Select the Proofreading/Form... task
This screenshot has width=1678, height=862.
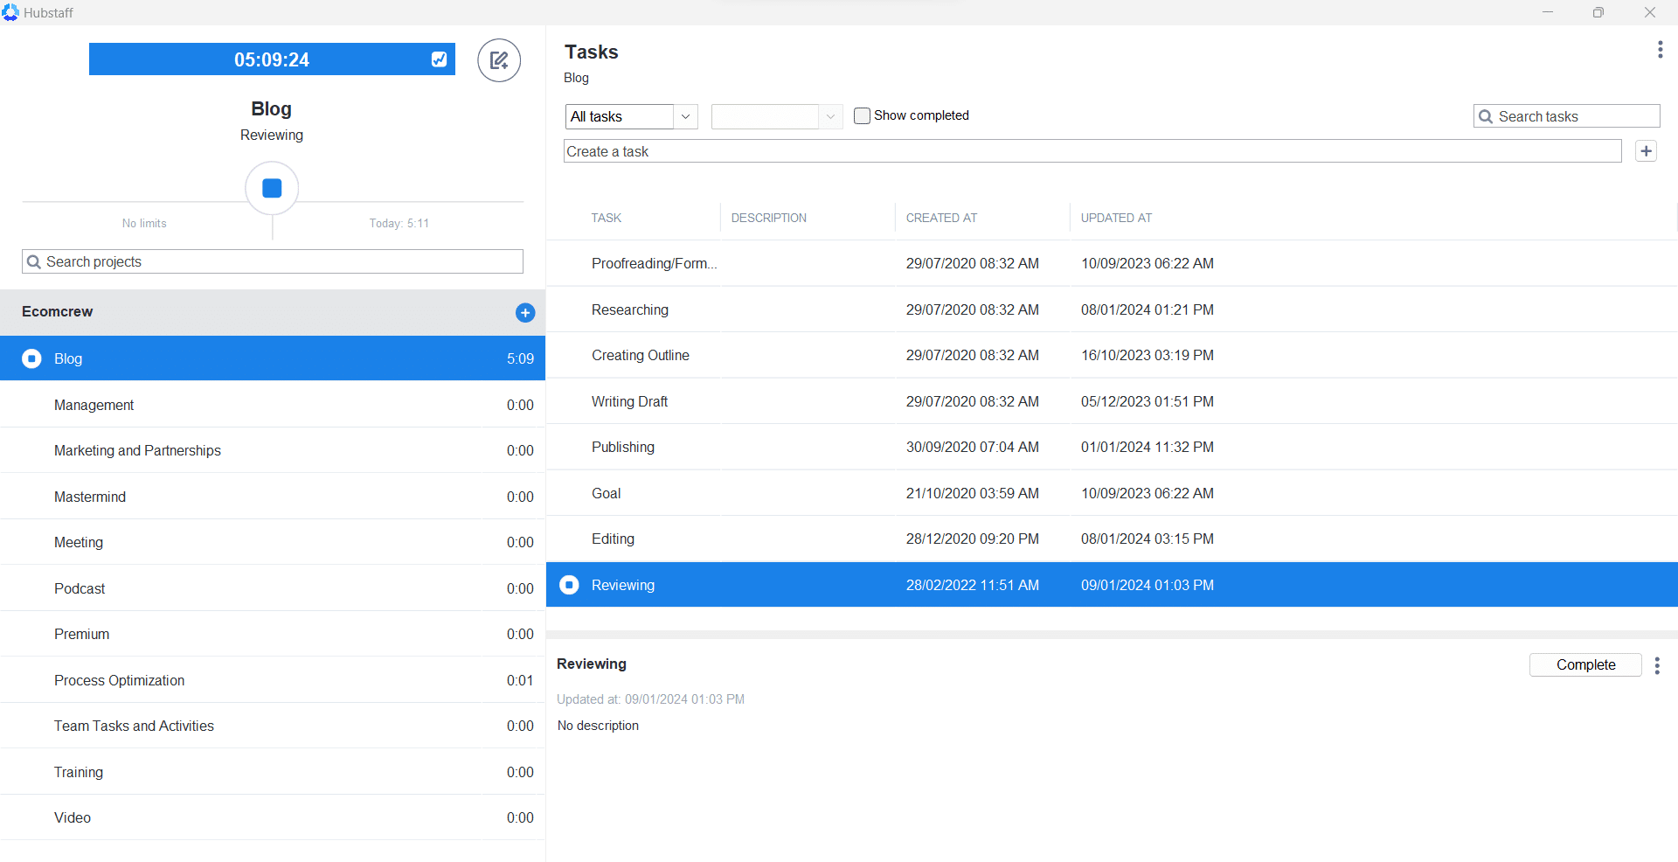click(1112, 263)
